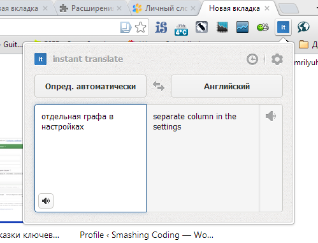The width and height of the screenshot is (318, 243).
Task: Open the page thumbnail behind the popup
Action: pyautogui.click(x=11, y=180)
